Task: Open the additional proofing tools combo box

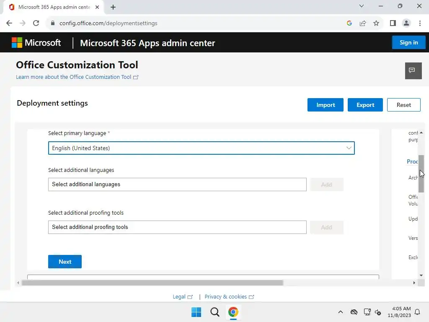Action: 177,227
